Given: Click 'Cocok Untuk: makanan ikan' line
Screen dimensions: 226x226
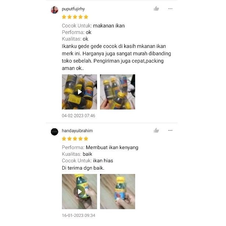Looking at the screenshot, I should 93,26.
